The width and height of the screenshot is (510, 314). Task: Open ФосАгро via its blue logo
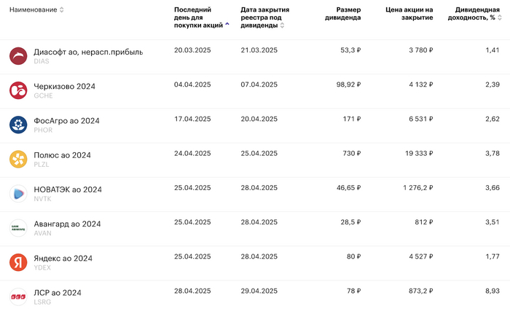(x=18, y=125)
